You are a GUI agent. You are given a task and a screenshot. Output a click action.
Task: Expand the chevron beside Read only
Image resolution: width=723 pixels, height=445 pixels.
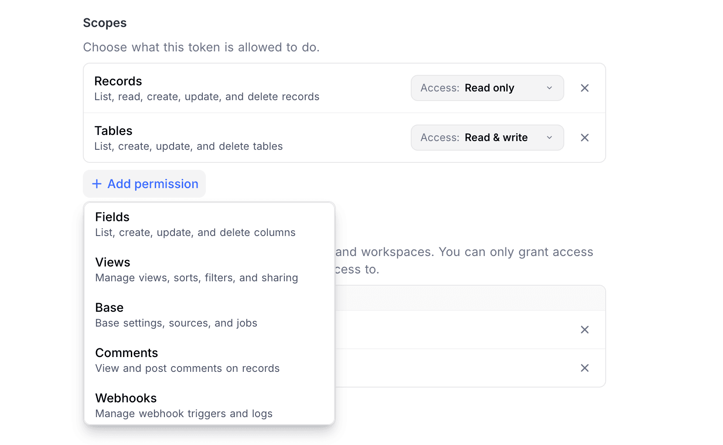click(x=549, y=88)
